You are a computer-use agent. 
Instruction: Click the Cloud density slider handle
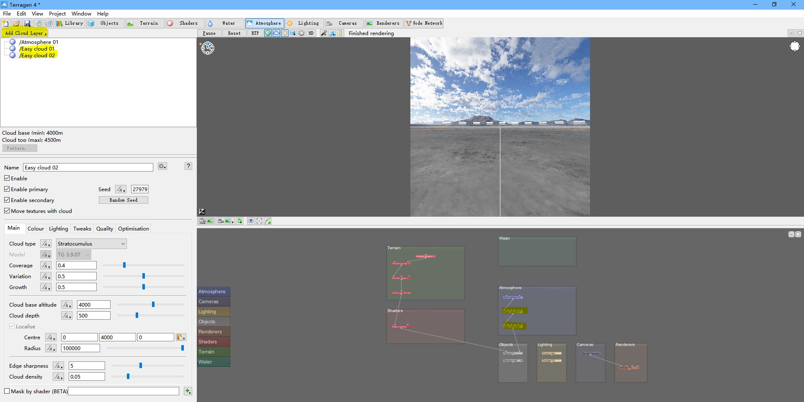point(128,376)
